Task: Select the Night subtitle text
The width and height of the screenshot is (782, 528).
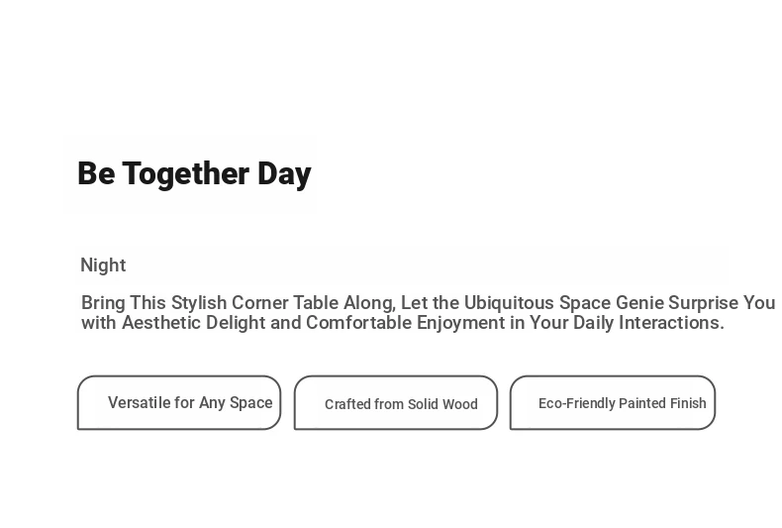Action: [103, 265]
